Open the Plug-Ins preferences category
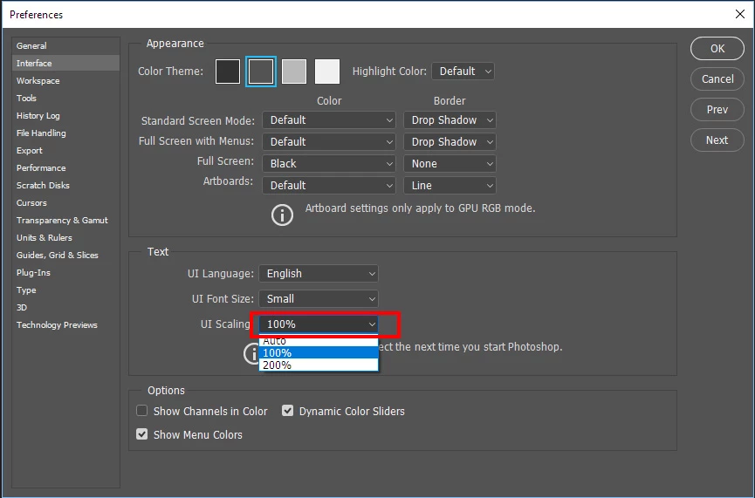 tap(65, 272)
